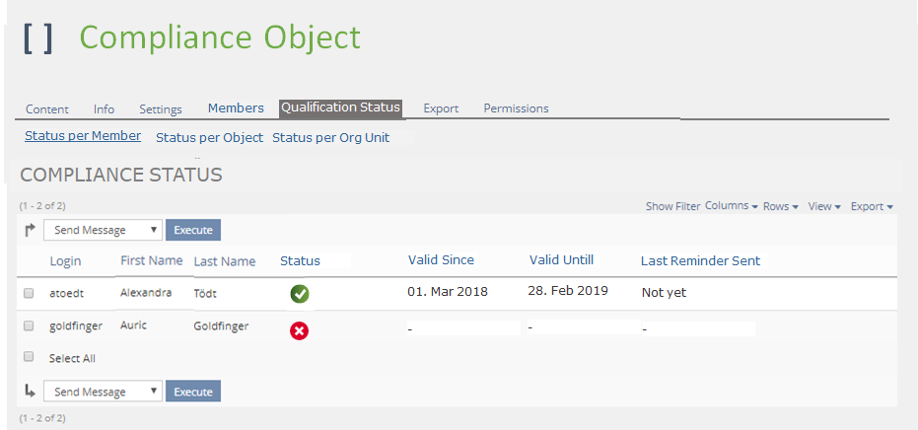
Task: Click the bottom arrow icon beside Send Message
Action: point(30,392)
